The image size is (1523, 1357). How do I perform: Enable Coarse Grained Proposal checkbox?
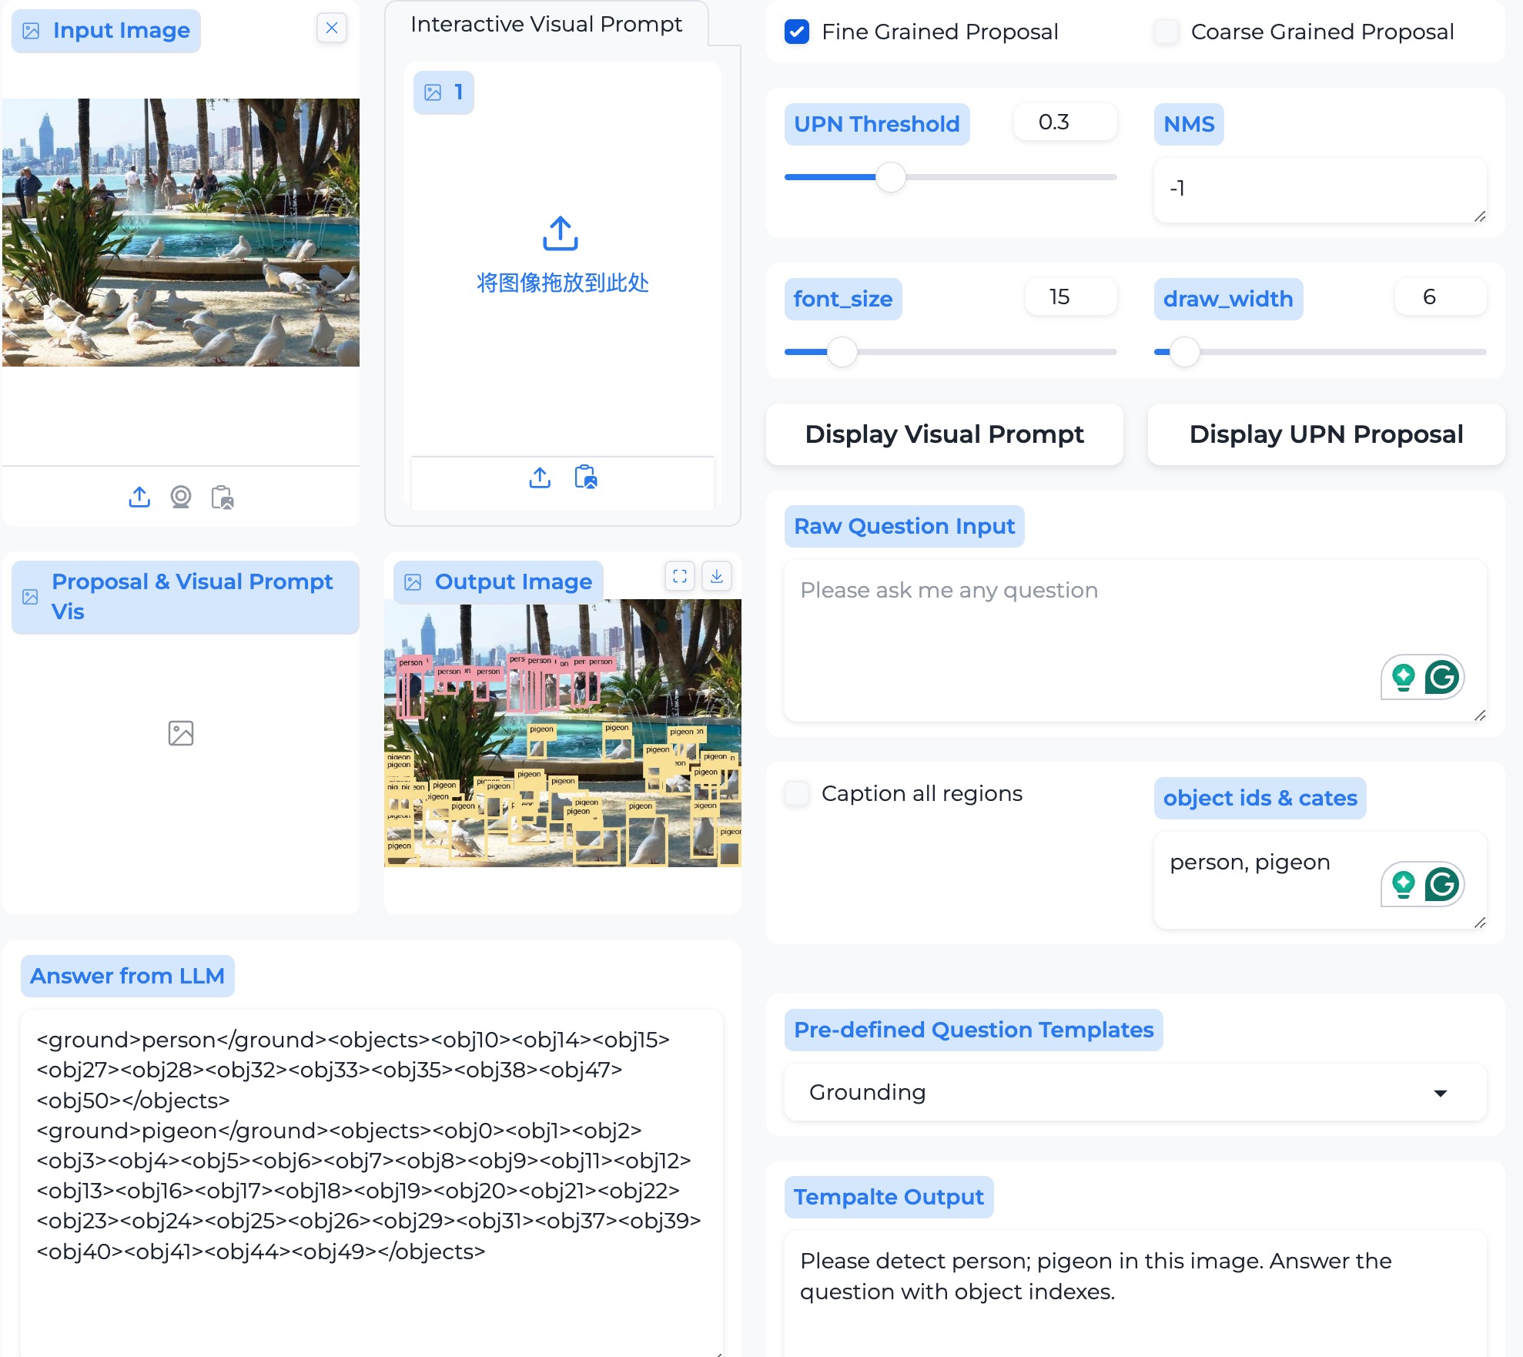pos(1167,32)
